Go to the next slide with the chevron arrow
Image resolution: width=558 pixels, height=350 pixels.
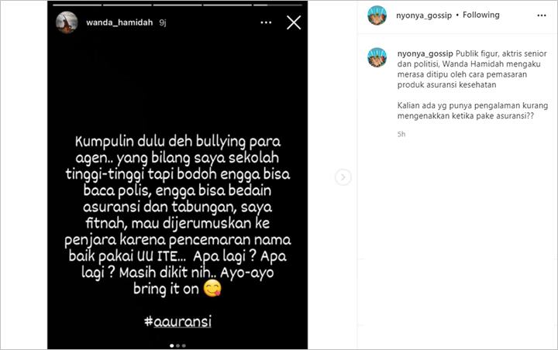[343, 177]
